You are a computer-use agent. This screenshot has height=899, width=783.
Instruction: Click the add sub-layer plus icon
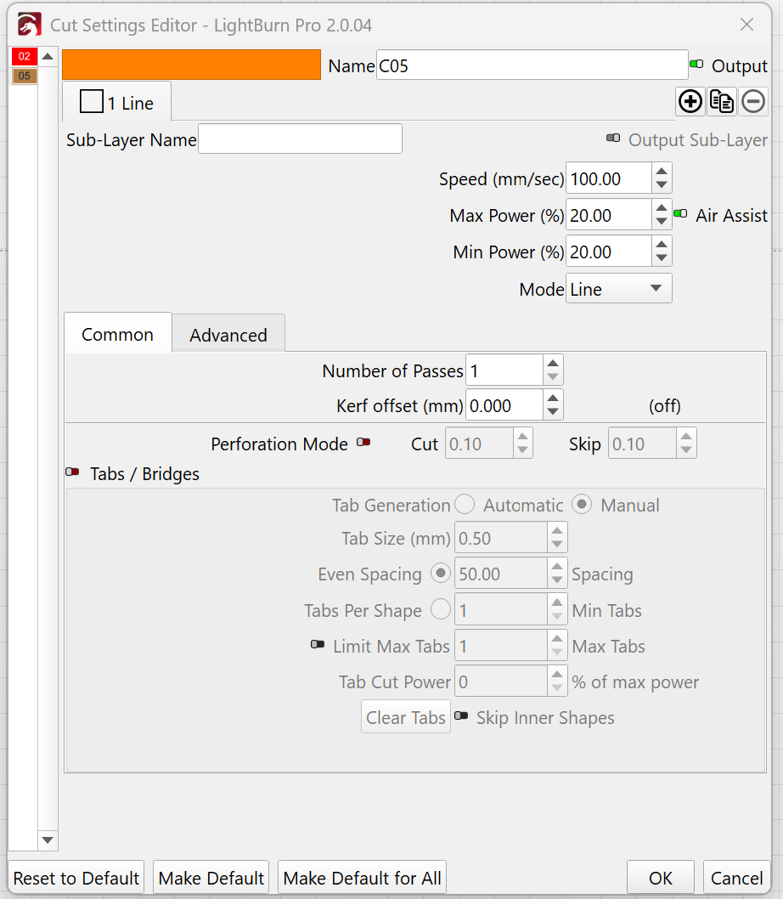(x=690, y=102)
